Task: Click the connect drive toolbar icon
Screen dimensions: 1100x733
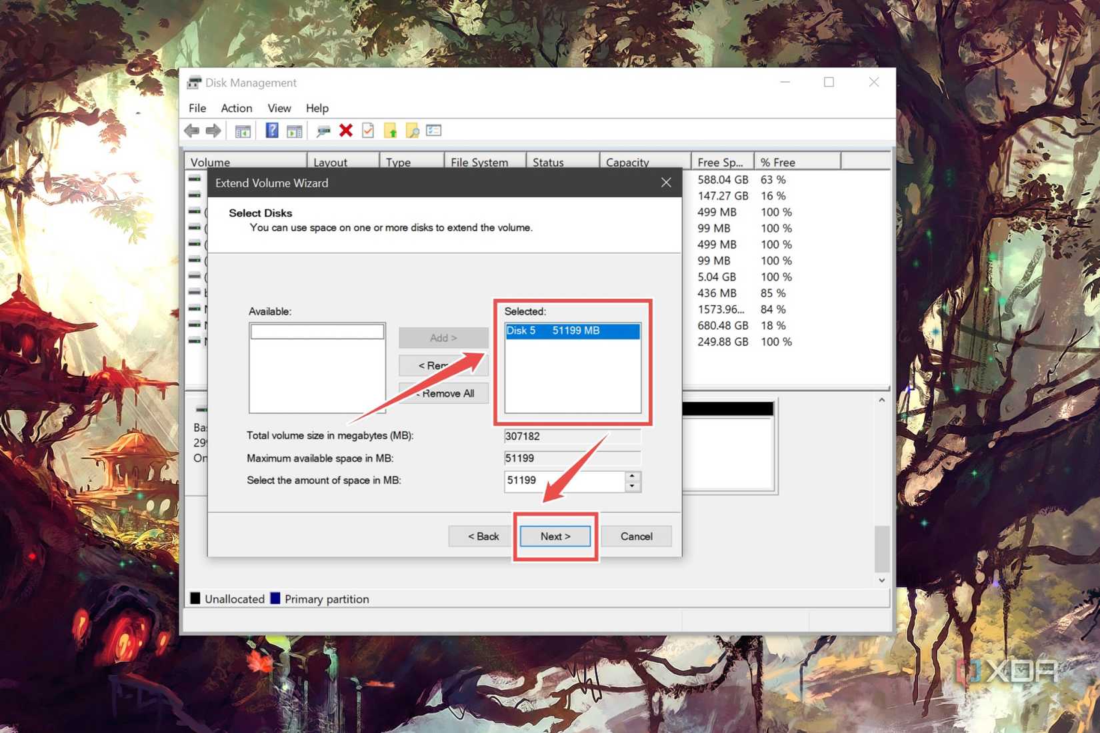Action: point(323,131)
